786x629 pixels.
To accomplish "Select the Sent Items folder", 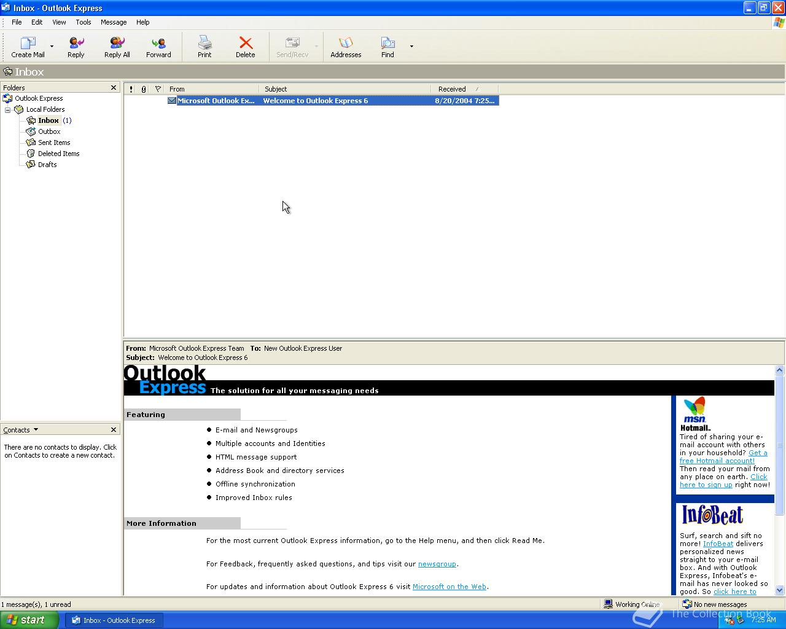I will click(54, 143).
